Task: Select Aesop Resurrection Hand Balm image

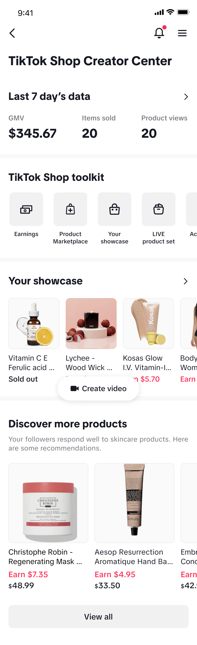Action: pos(134,503)
